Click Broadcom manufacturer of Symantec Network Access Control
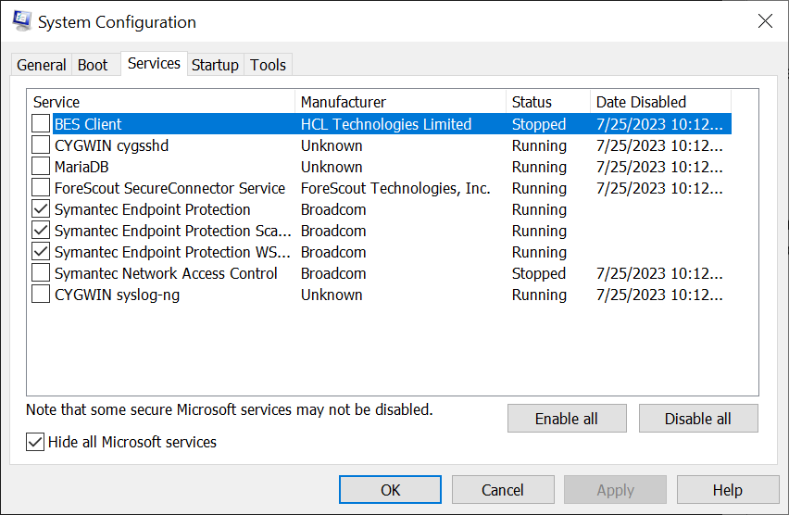This screenshot has height=515, width=789. coord(333,273)
